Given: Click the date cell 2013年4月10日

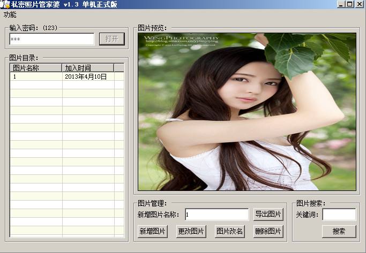Looking at the screenshot, I should coord(86,76).
